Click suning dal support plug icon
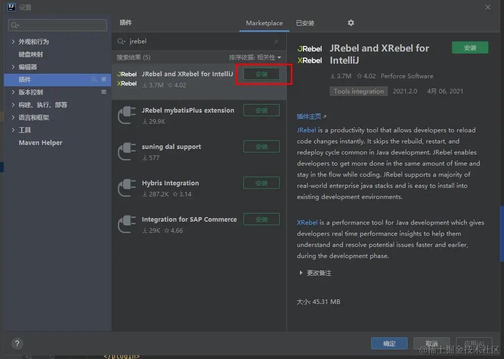 tap(127, 151)
